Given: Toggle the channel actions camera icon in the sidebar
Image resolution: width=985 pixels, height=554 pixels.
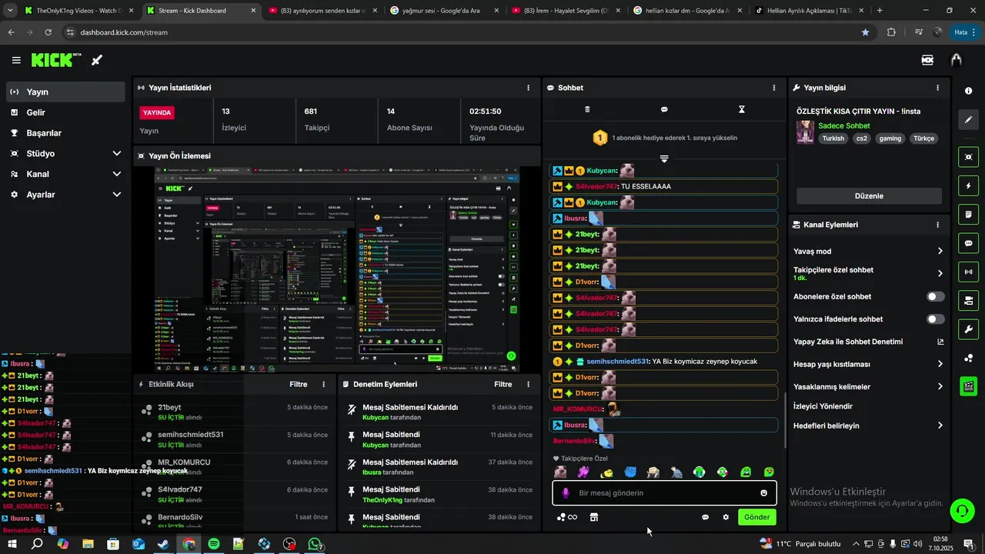Looking at the screenshot, I should point(968,300).
